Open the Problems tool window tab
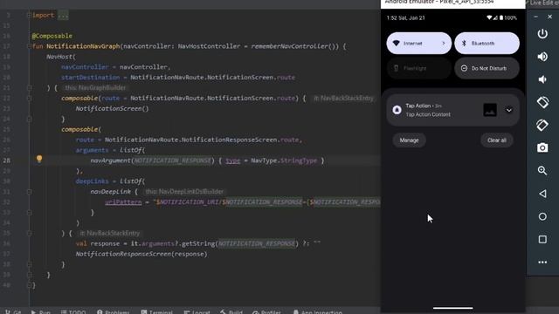Image resolution: width=559 pixels, height=314 pixels. [113, 311]
